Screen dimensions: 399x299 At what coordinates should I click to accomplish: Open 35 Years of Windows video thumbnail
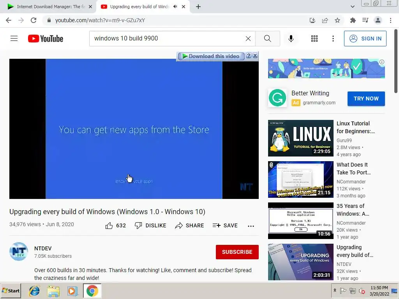pyautogui.click(x=300, y=220)
